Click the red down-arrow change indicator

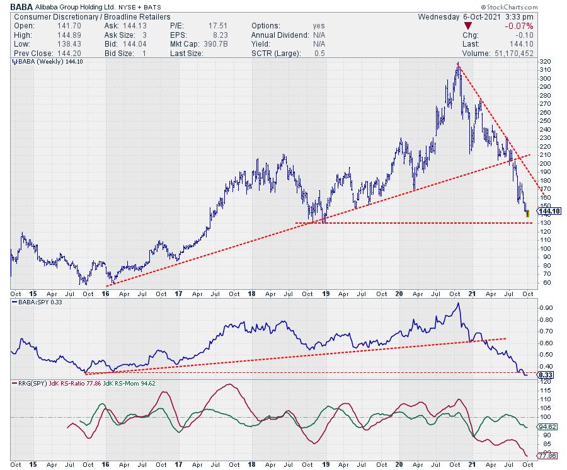coord(467,26)
